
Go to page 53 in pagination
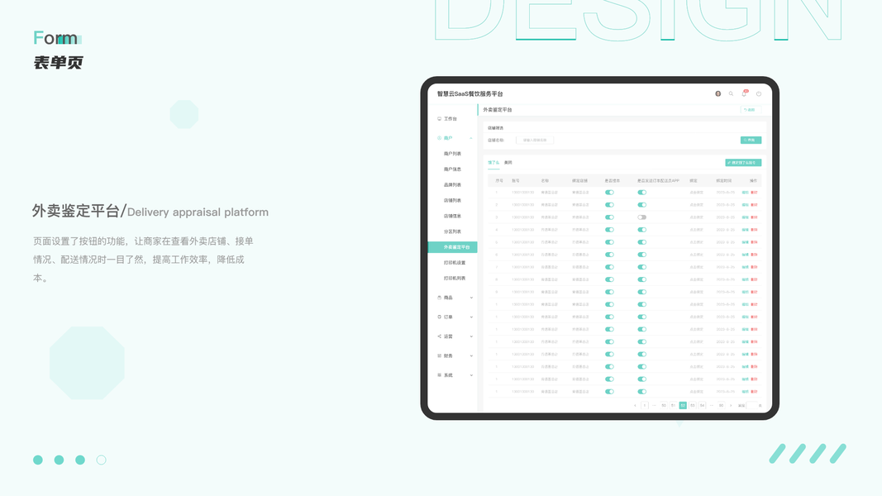pos(693,405)
